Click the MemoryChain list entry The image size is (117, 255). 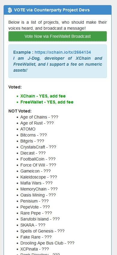(x=39, y=189)
